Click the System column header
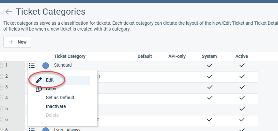Viewport: 278px width, 131px height. (209, 56)
